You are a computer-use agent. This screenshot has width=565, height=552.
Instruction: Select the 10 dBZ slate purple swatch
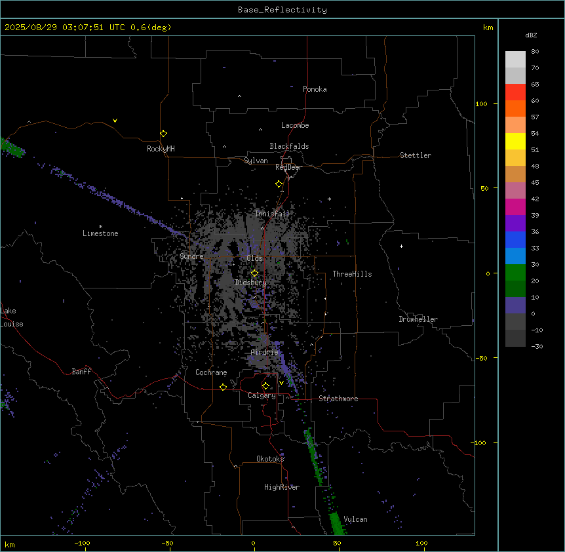click(x=515, y=306)
